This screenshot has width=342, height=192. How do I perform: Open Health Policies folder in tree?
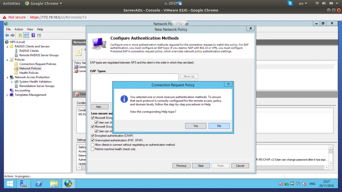29,73
